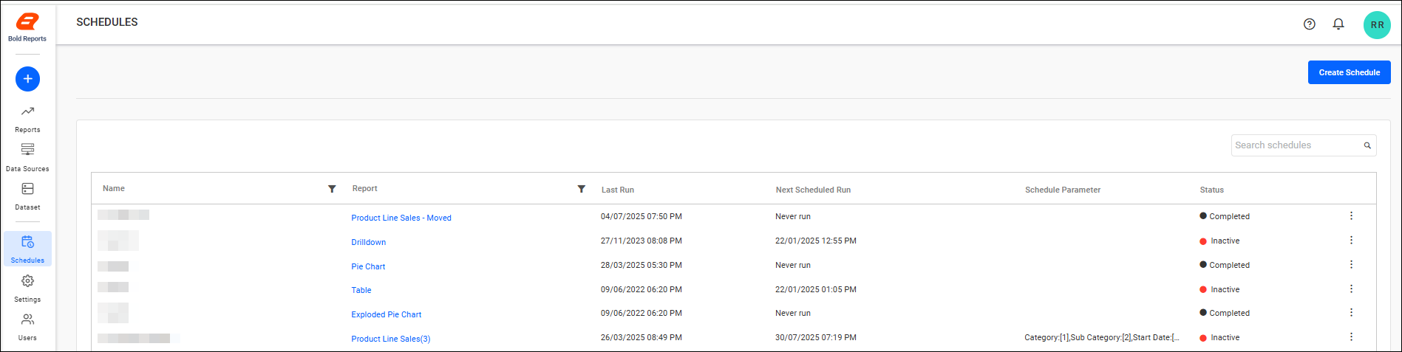The width and height of the screenshot is (1402, 352).
Task: Open the Table report link
Action: (361, 290)
